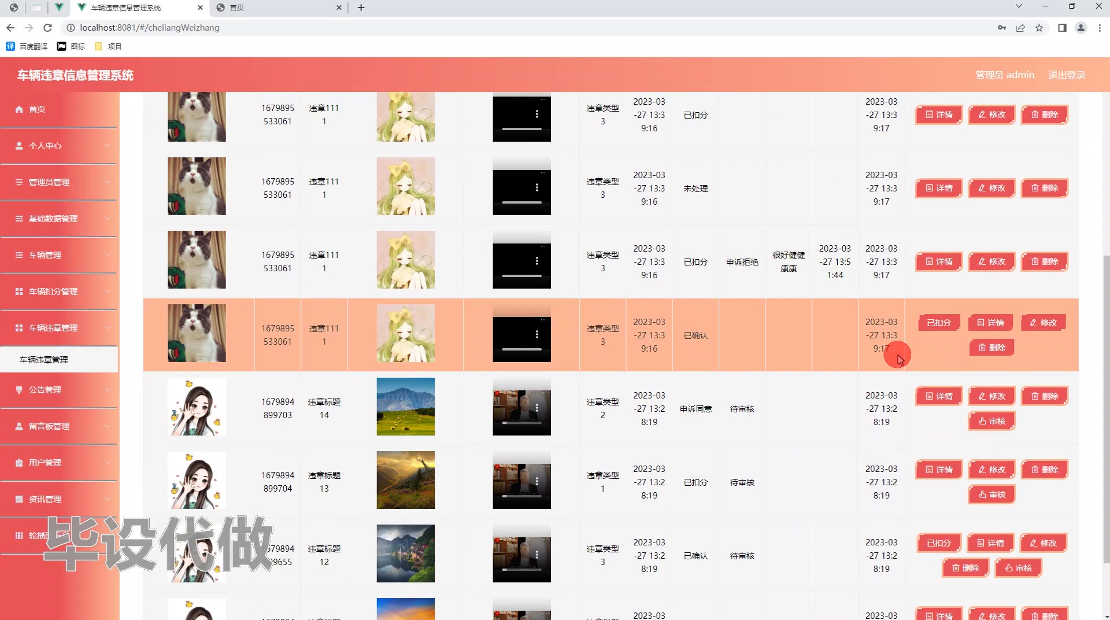The width and height of the screenshot is (1110, 620).
Task: Open video options menu in 未处理 row
Action: coord(537,187)
